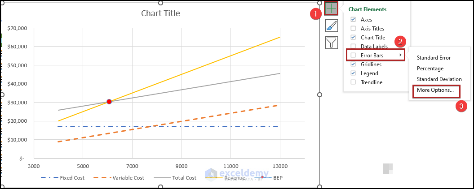
Task: Check the Error Bars checkbox
Action: 353,55
